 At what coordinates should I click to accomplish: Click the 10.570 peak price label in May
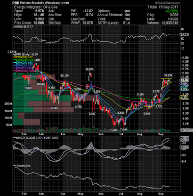pyautogui.click(x=89, y=70)
